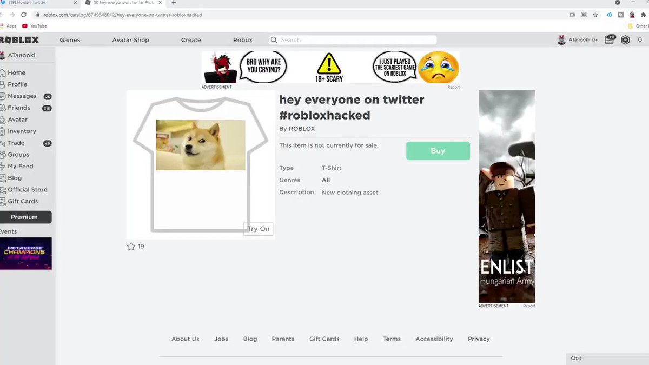Screen dimensions: 649x365
Task: Click the red character extension icon
Action: (632, 15)
